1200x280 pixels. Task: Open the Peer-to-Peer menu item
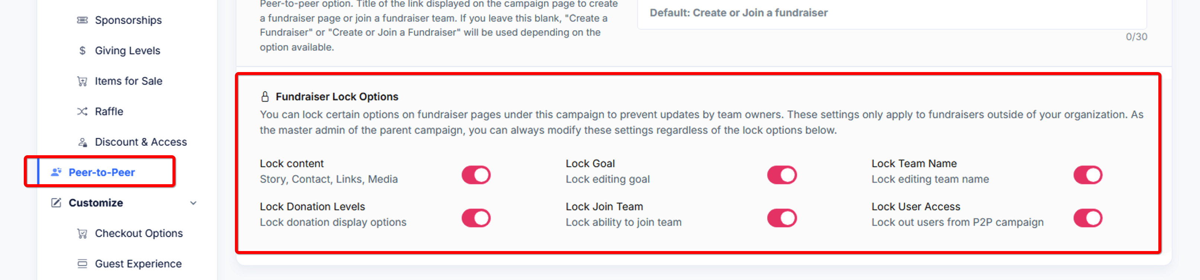(101, 172)
